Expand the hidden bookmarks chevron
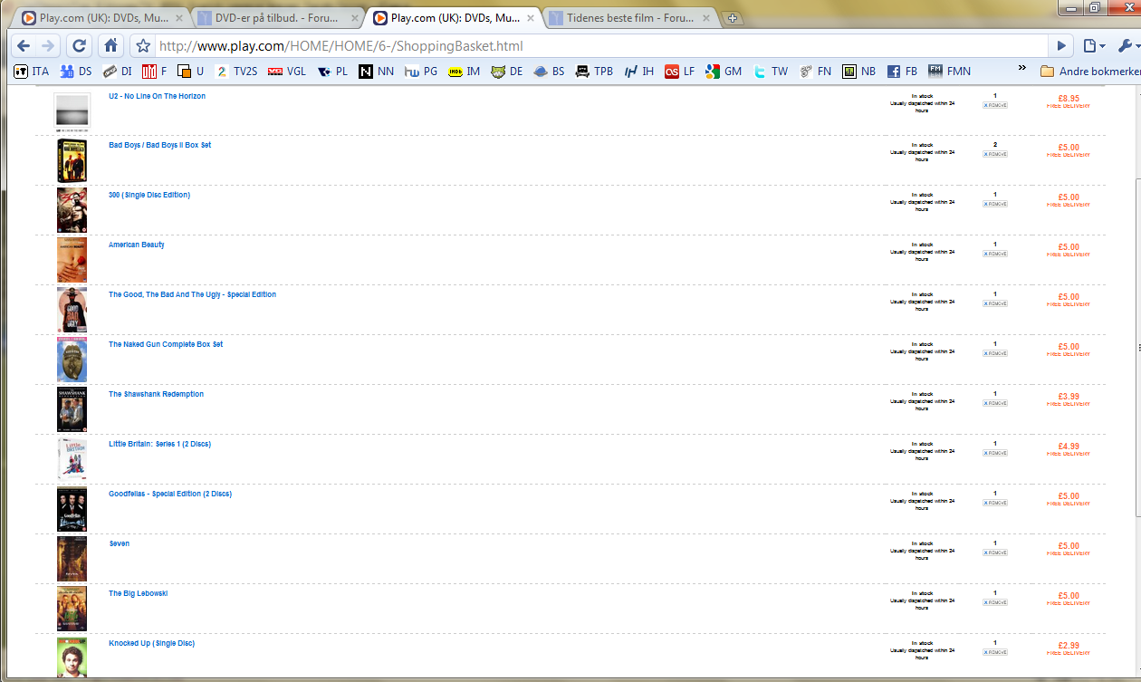The image size is (1141, 682). [1022, 69]
